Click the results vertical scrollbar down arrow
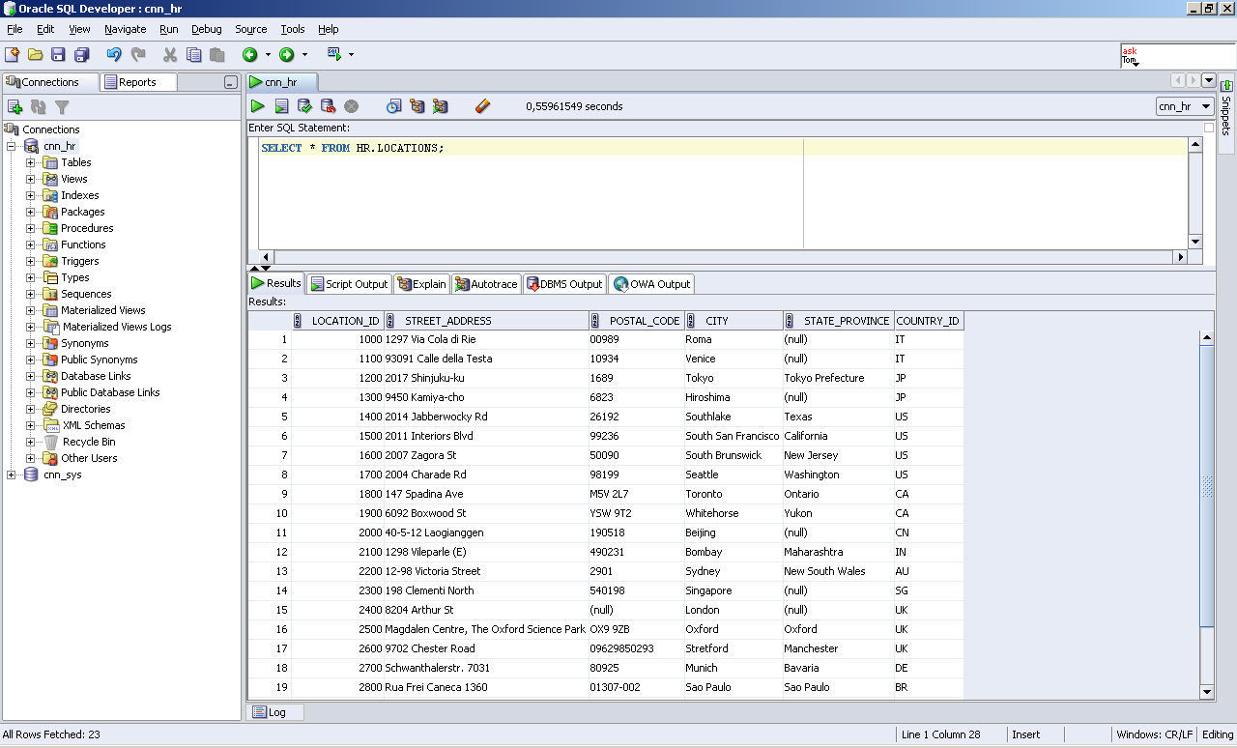This screenshot has height=748, width=1237. click(1207, 692)
